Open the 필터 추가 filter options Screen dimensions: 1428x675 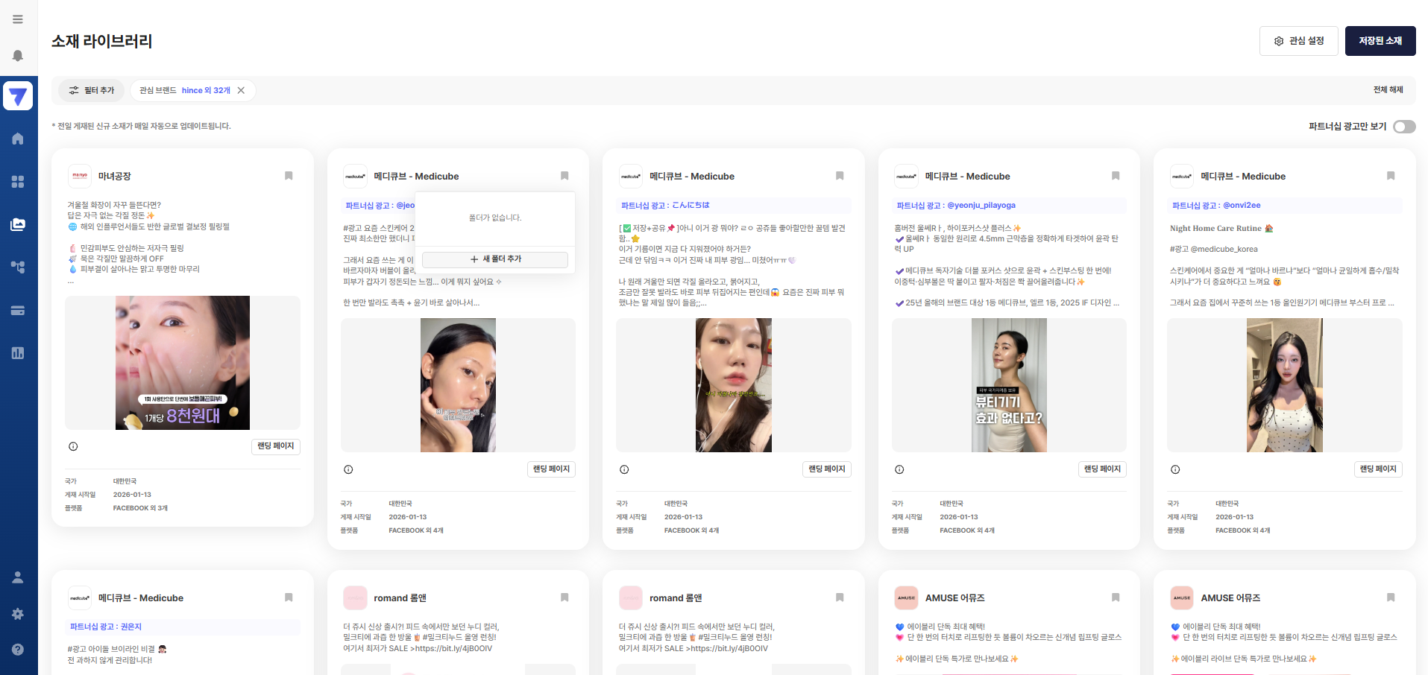pos(92,90)
